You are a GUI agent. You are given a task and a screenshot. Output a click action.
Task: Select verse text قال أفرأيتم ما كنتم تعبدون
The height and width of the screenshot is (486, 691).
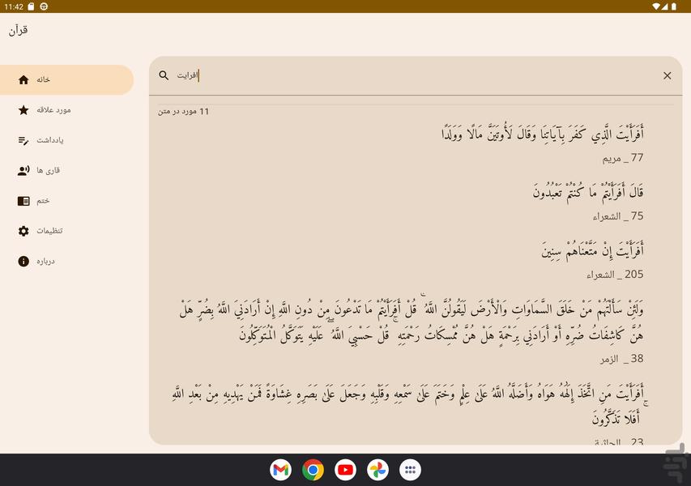[588, 191]
